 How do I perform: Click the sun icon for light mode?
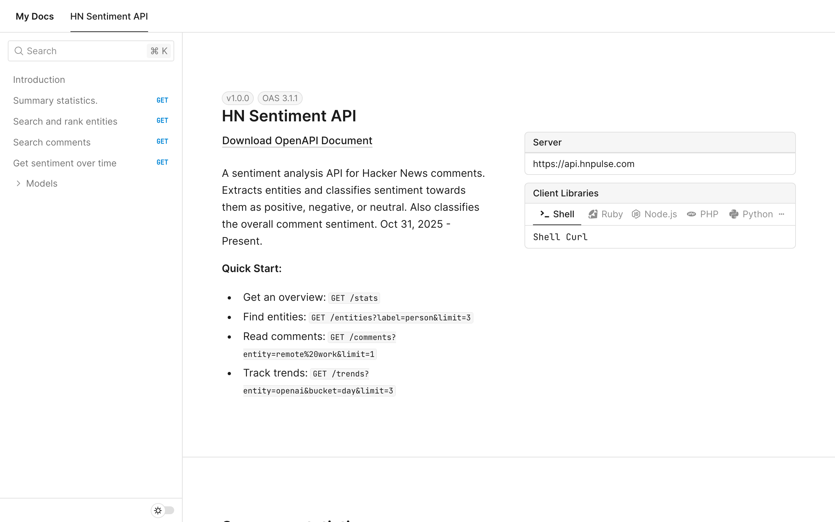click(x=158, y=510)
